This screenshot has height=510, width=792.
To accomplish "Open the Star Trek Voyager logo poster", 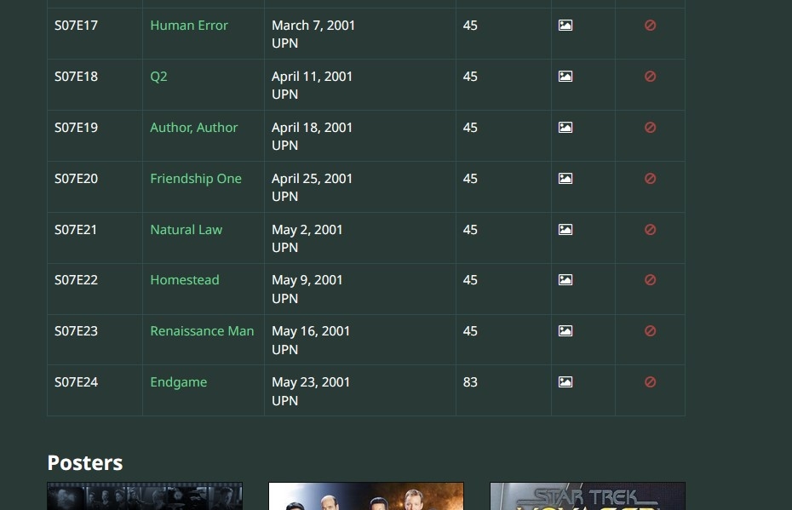I will pos(588,496).
